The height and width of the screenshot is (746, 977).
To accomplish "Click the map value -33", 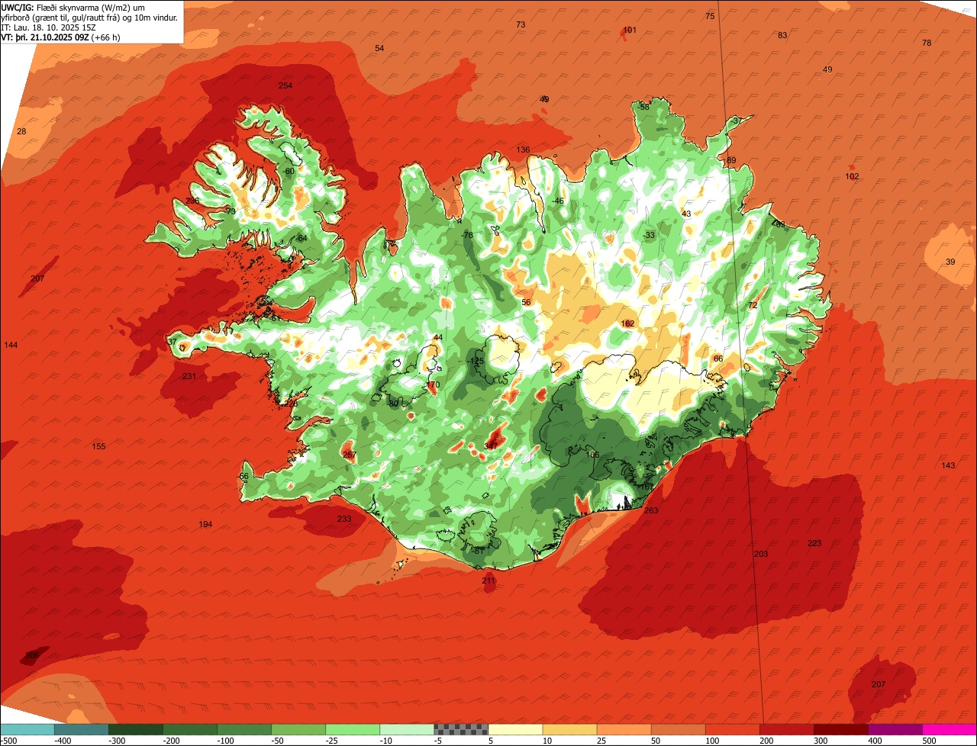I will (649, 235).
